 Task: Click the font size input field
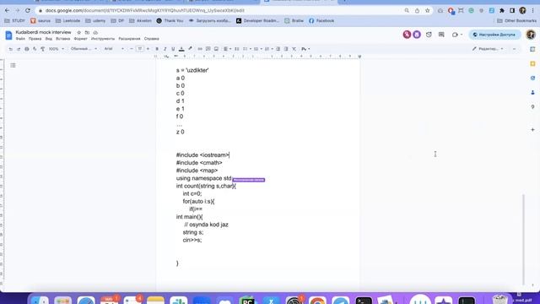tap(140, 49)
